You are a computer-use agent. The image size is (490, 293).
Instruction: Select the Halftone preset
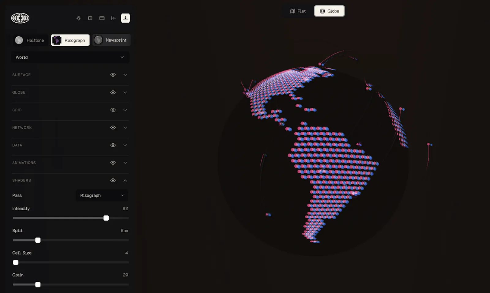[x=30, y=40]
